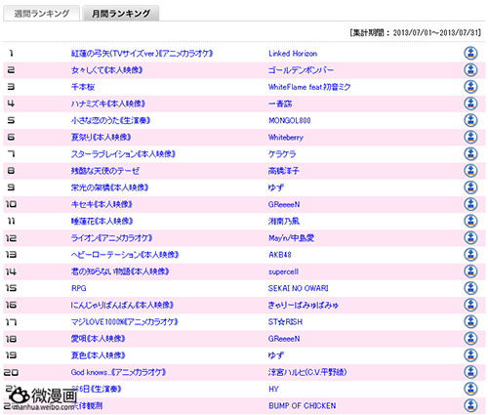The height and width of the screenshot is (415, 488).
Task: Click artist link 高橋洋子
Action: [x=284, y=171]
